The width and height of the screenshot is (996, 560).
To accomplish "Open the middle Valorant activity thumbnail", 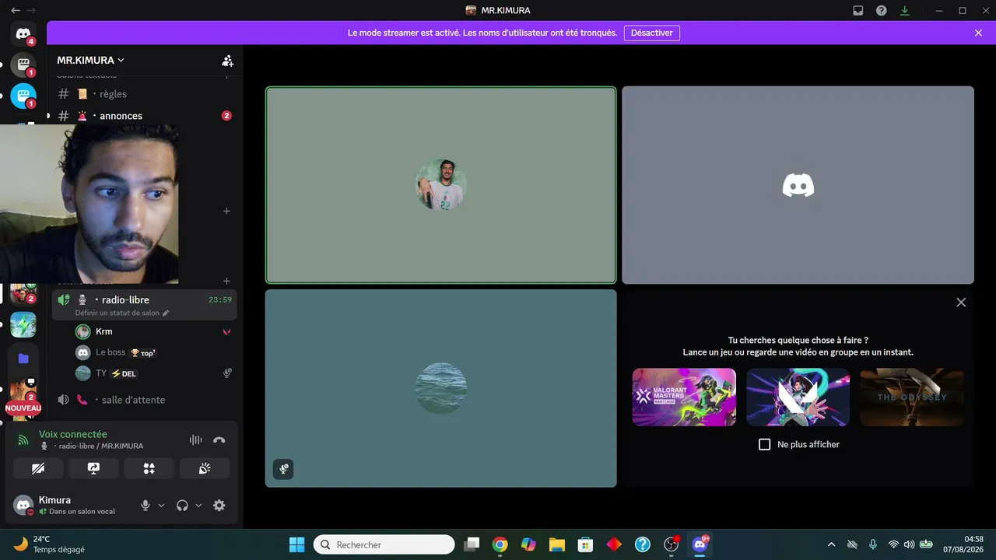I will click(798, 397).
